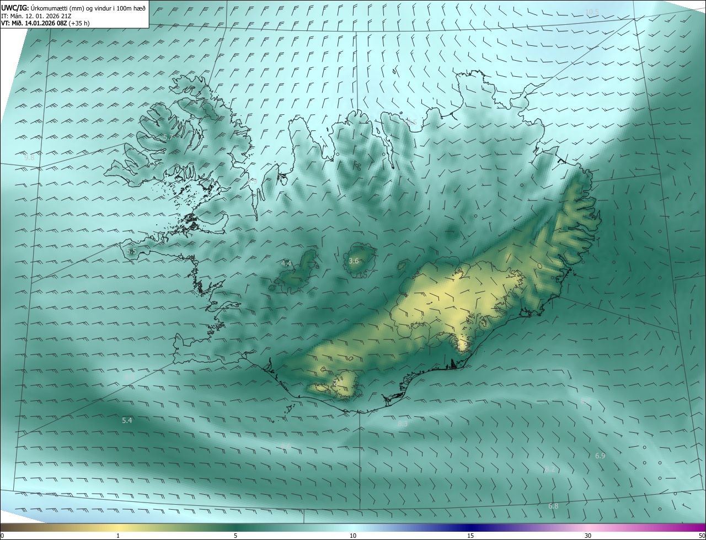Click the dark navy segment of the color bar

[x=470, y=528]
